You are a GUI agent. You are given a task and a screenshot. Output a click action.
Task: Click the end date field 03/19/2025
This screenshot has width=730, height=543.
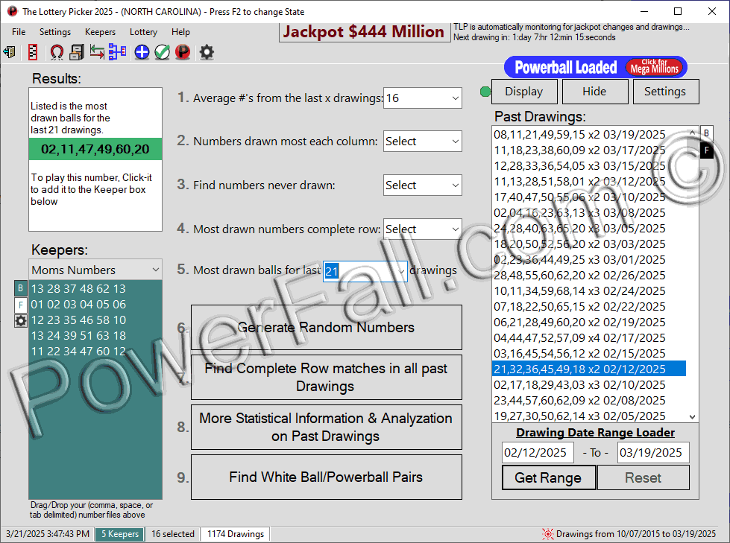coord(653,452)
